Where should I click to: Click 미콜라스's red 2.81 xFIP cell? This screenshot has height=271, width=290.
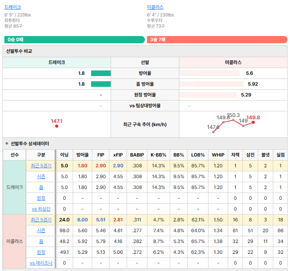coord(118,220)
